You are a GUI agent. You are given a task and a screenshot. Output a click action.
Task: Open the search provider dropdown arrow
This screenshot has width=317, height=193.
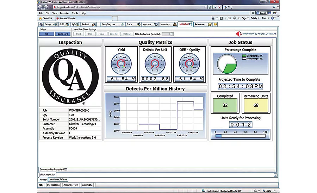278,7
